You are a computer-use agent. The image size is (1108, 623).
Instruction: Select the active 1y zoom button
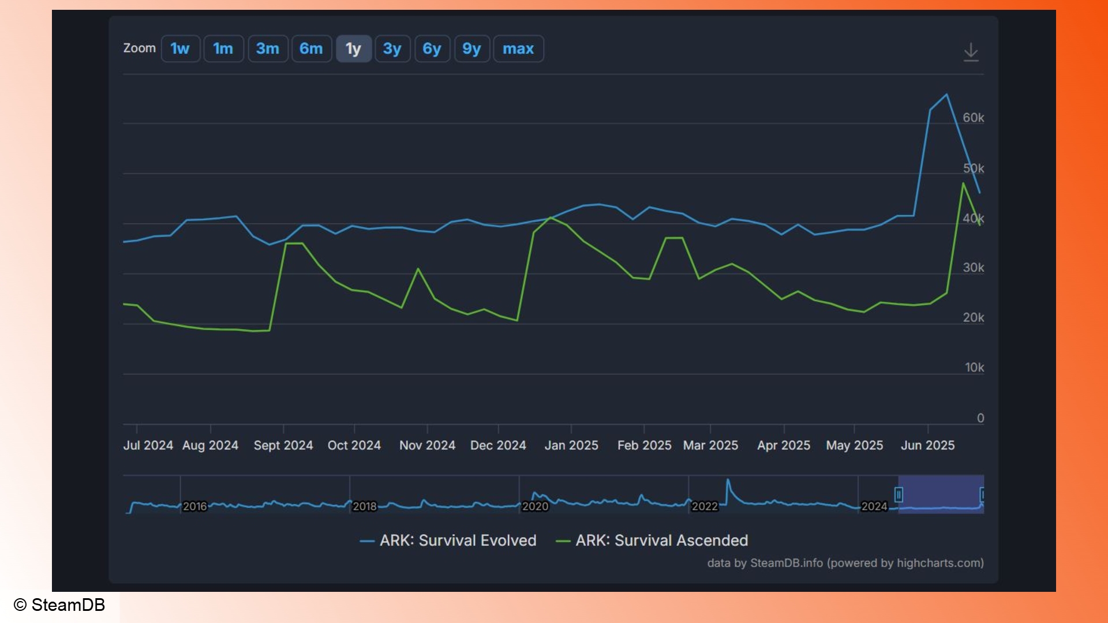[354, 49]
